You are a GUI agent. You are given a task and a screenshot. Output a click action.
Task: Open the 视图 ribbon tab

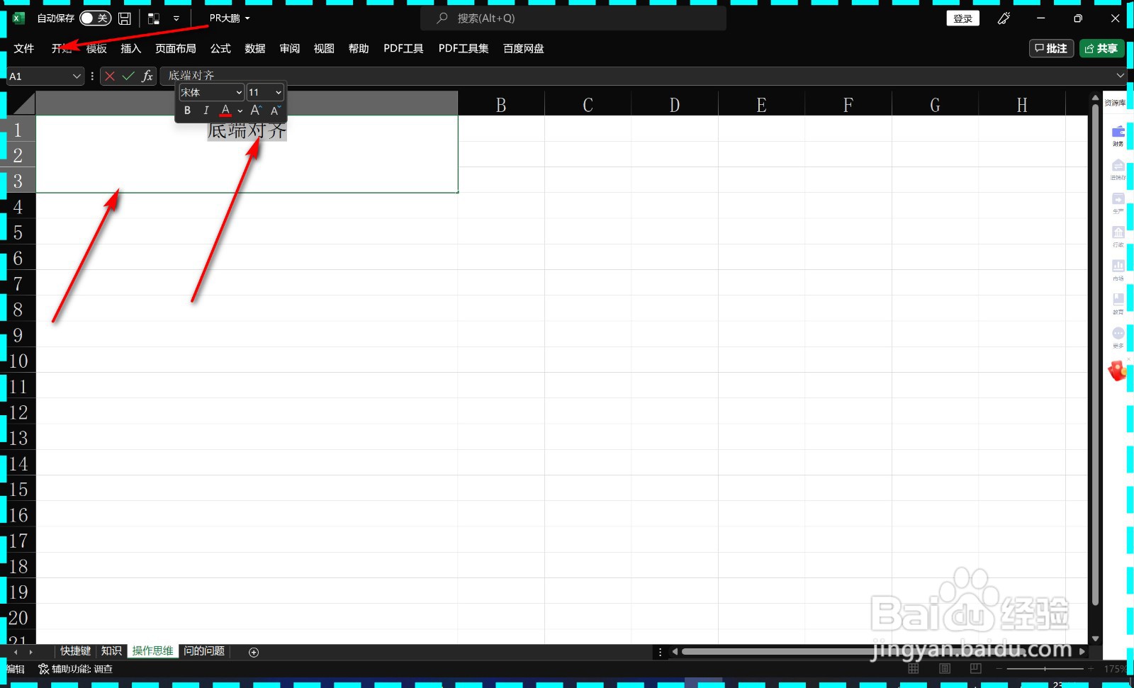324,48
